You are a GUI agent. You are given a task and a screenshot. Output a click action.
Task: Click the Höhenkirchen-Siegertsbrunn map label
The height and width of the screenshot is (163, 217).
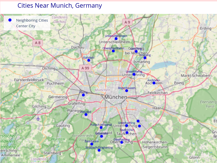(155, 145)
